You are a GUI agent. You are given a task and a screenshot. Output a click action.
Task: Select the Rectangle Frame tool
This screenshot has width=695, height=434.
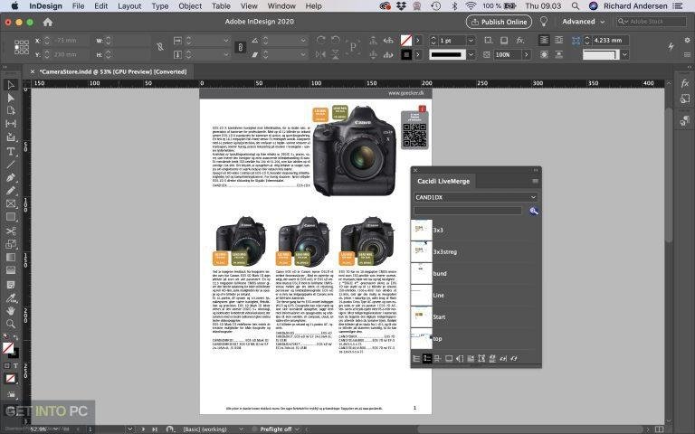(x=11, y=203)
